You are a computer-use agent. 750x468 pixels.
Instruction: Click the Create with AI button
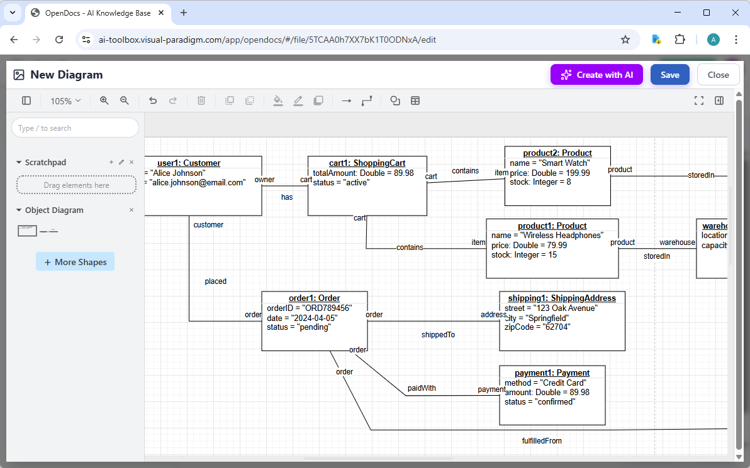(x=596, y=74)
